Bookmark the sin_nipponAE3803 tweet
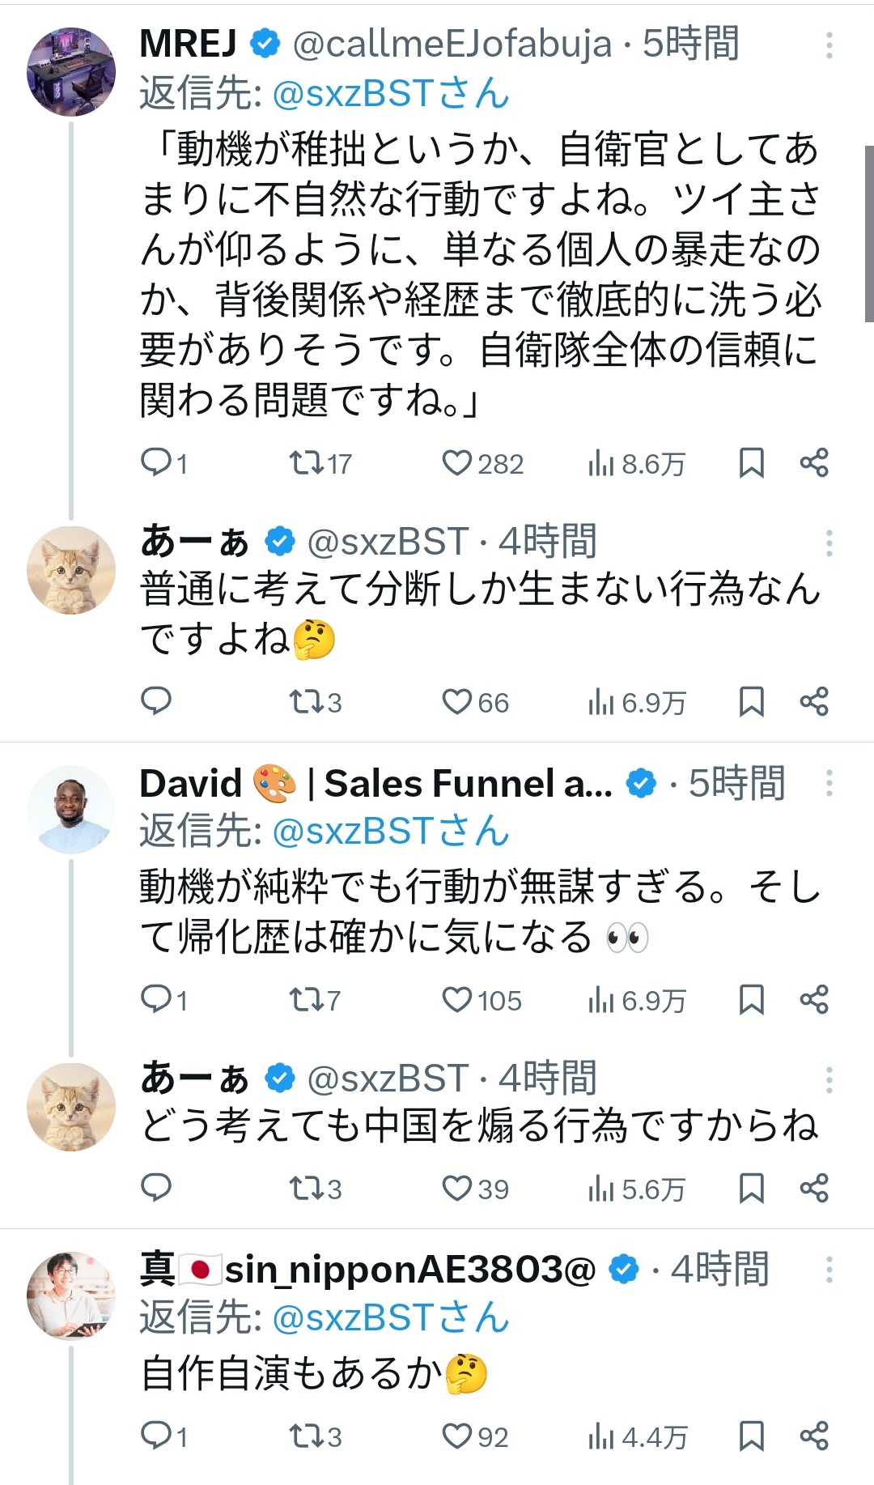 pyautogui.click(x=752, y=1436)
